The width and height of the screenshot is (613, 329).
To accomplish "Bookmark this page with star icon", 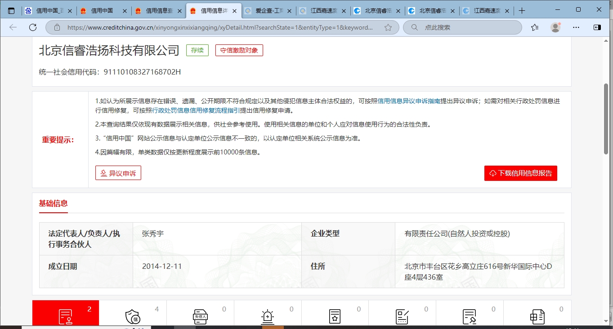I will coord(388,27).
